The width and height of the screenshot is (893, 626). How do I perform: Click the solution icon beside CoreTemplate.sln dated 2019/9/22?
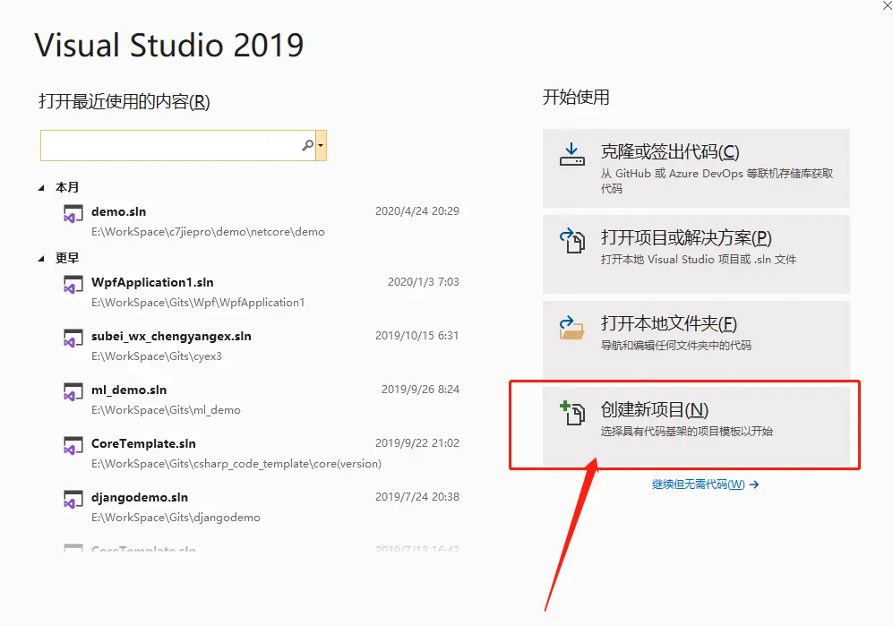tap(73, 446)
